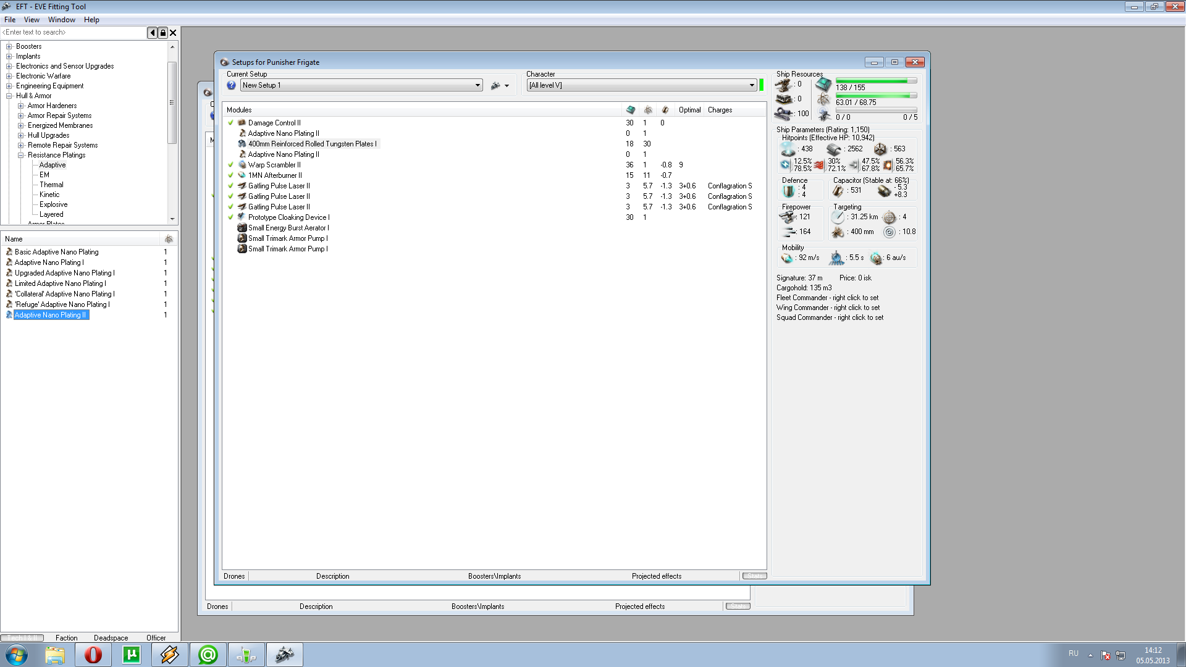Click Squad Commander right click to set
Image resolution: width=1186 pixels, height=667 pixels.
point(830,317)
